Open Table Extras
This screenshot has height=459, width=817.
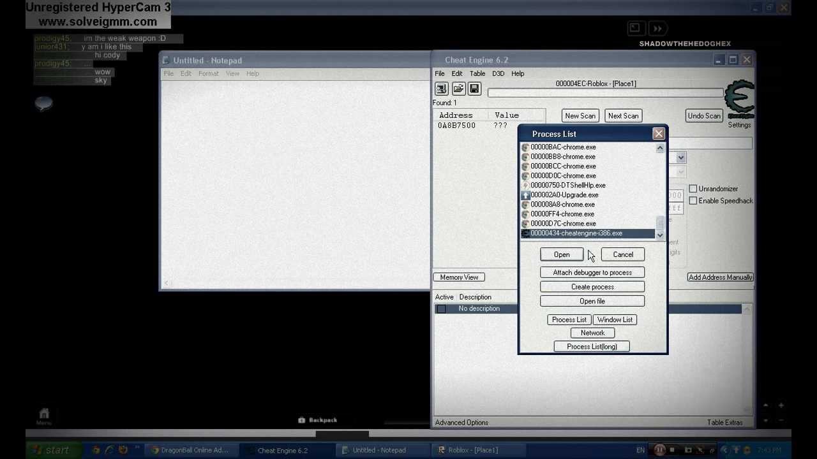(724, 423)
